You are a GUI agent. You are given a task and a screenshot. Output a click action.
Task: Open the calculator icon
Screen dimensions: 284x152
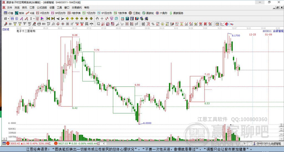click(x=127, y=19)
